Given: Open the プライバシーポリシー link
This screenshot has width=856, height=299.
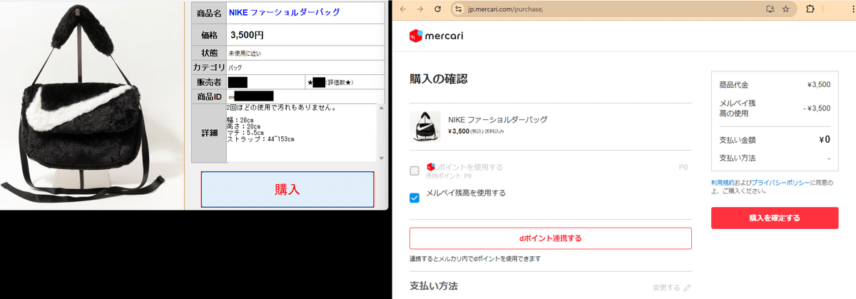Looking at the screenshot, I should 780,183.
